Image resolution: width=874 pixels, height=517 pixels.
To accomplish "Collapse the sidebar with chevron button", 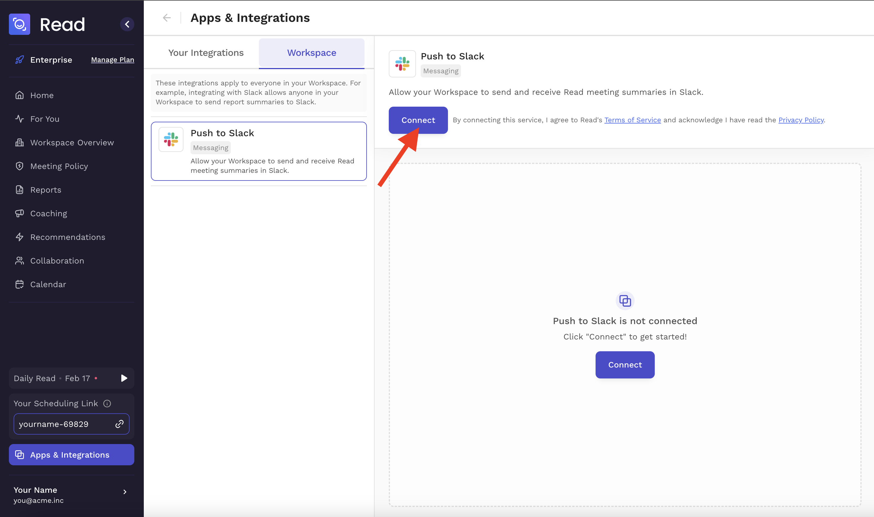I will [x=127, y=25].
